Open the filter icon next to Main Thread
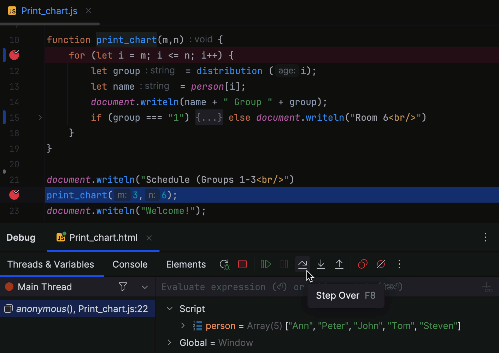 click(x=123, y=287)
